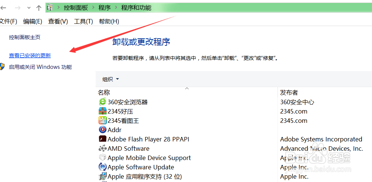Click the shield icon beside Windows 功能
Viewport: 372px width, 182px height.
pyautogui.click(x=2, y=67)
